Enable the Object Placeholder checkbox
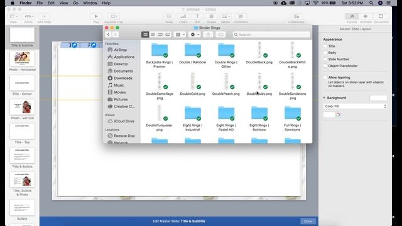Screen dimensions: 402x226 pos(325,66)
